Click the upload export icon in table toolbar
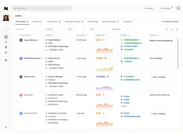Screen dimensions: 183x137 tap(177, 29)
